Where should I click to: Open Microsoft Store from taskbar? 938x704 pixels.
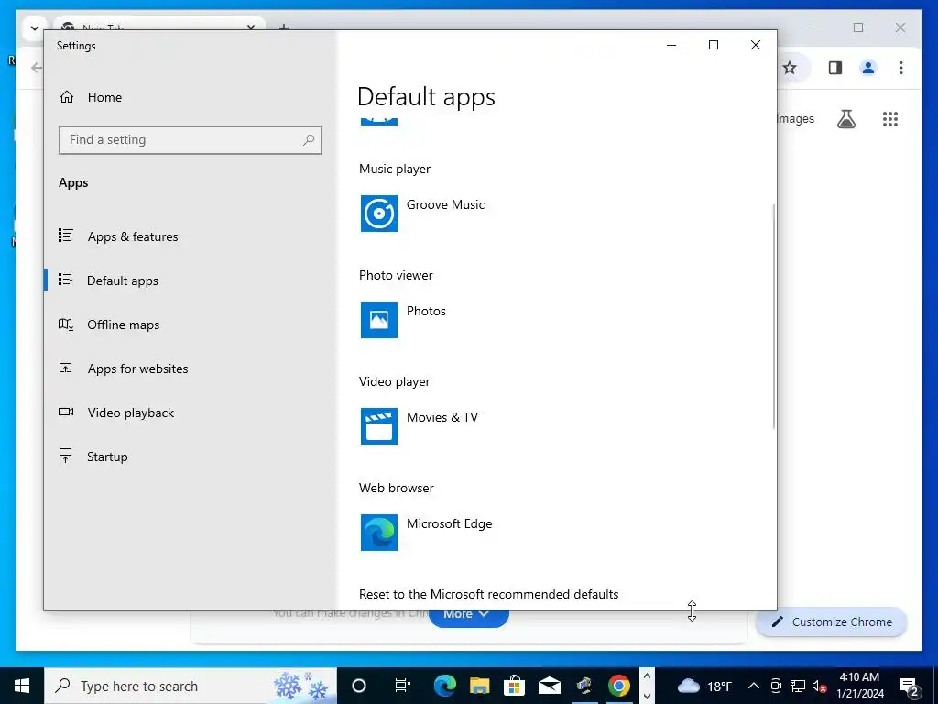(x=514, y=686)
